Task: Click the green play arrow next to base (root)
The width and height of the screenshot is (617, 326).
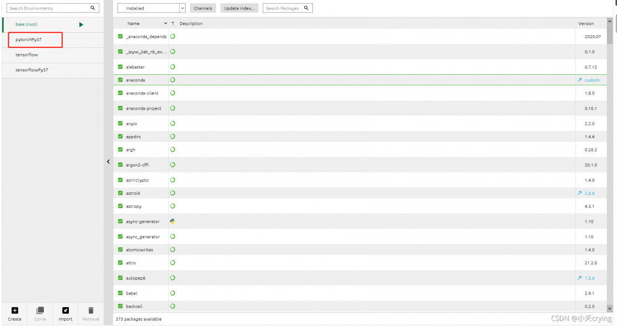Action: tap(81, 25)
